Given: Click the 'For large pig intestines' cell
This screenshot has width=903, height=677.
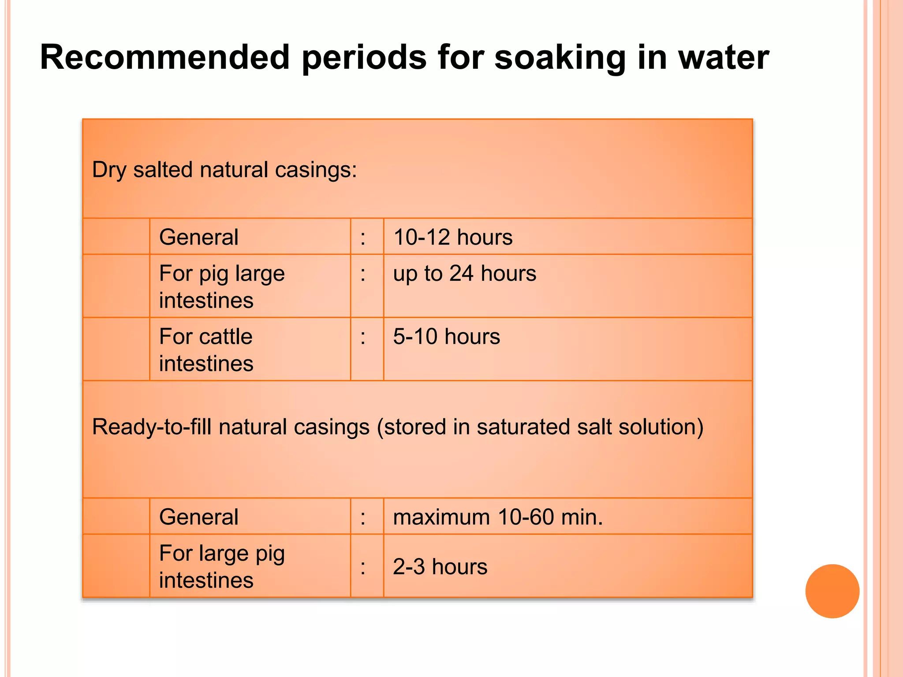Looking at the screenshot, I should coord(250,566).
